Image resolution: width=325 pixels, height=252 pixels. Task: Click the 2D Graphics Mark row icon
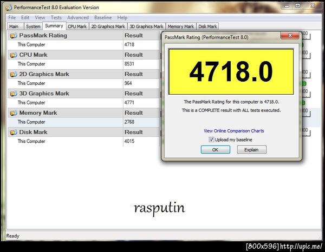click(x=13, y=74)
